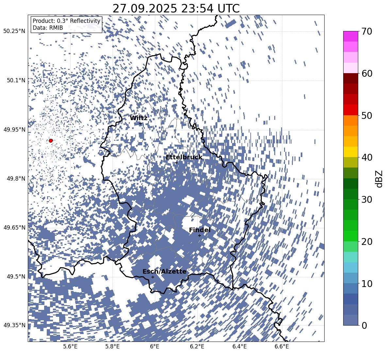
Task: Click the red radar location dot
Action: (51, 140)
